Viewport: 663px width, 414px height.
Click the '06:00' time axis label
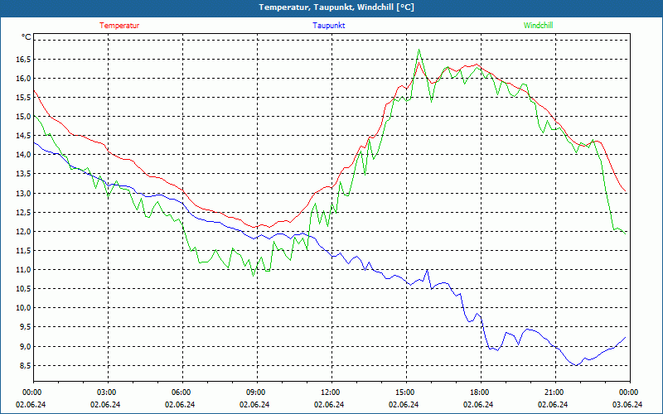pyautogui.click(x=182, y=392)
